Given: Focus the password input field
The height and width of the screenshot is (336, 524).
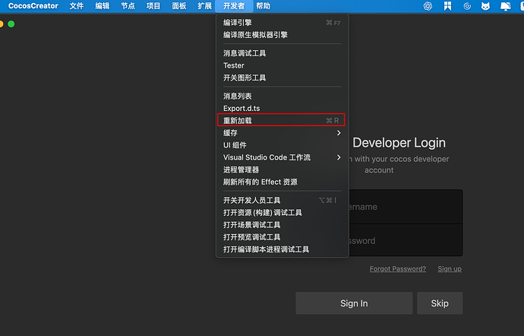Looking at the screenshot, I should [406, 240].
